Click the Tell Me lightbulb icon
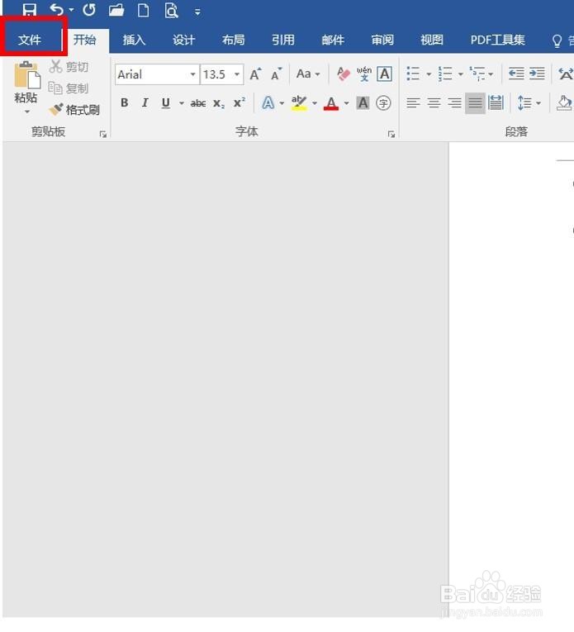 [557, 40]
